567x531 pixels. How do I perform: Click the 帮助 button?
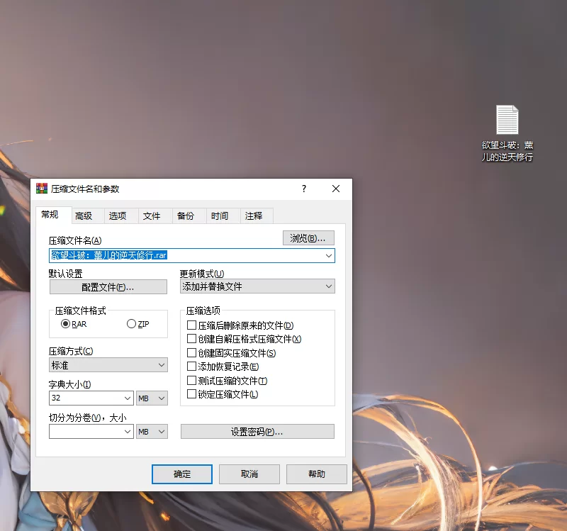pyautogui.click(x=317, y=474)
